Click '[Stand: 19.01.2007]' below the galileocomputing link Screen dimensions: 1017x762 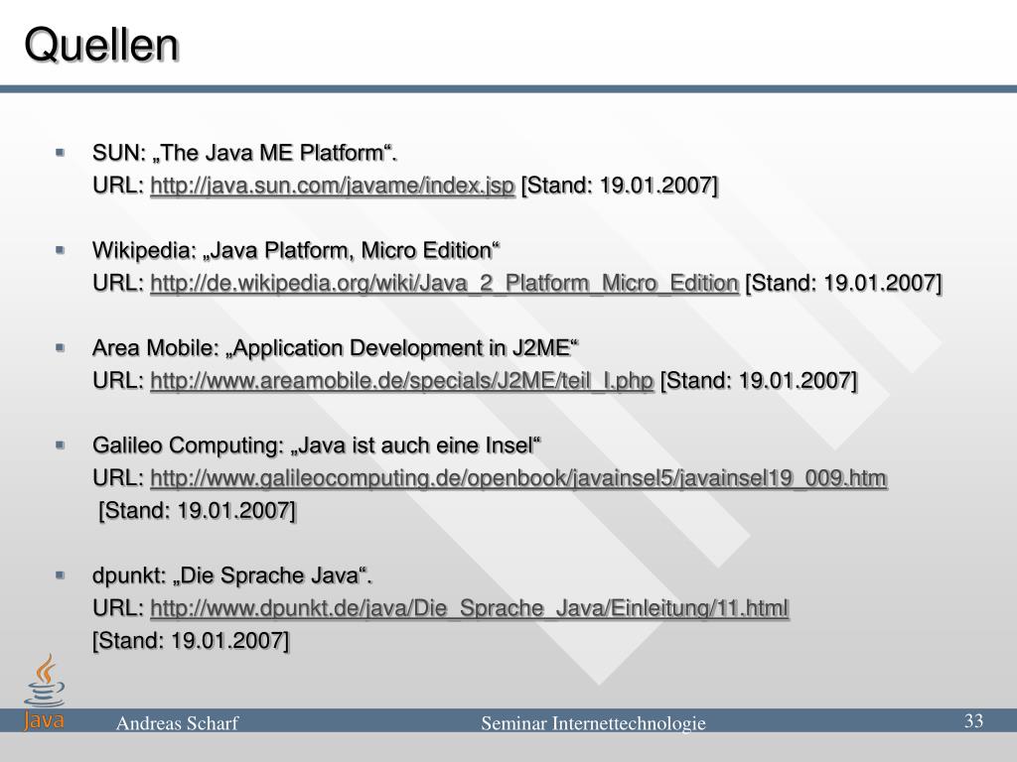click(198, 511)
